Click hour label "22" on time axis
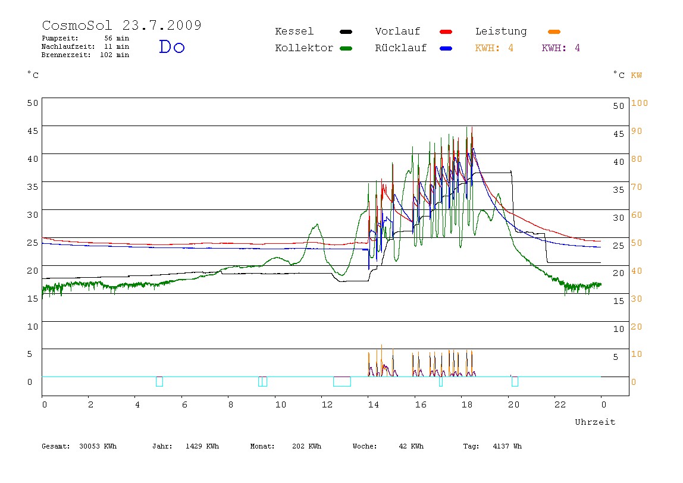Image resolution: width=683 pixels, height=483 pixels. pyautogui.click(x=560, y=404)
